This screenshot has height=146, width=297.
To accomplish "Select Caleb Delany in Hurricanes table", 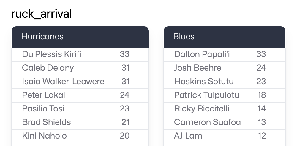I will 48,68.
